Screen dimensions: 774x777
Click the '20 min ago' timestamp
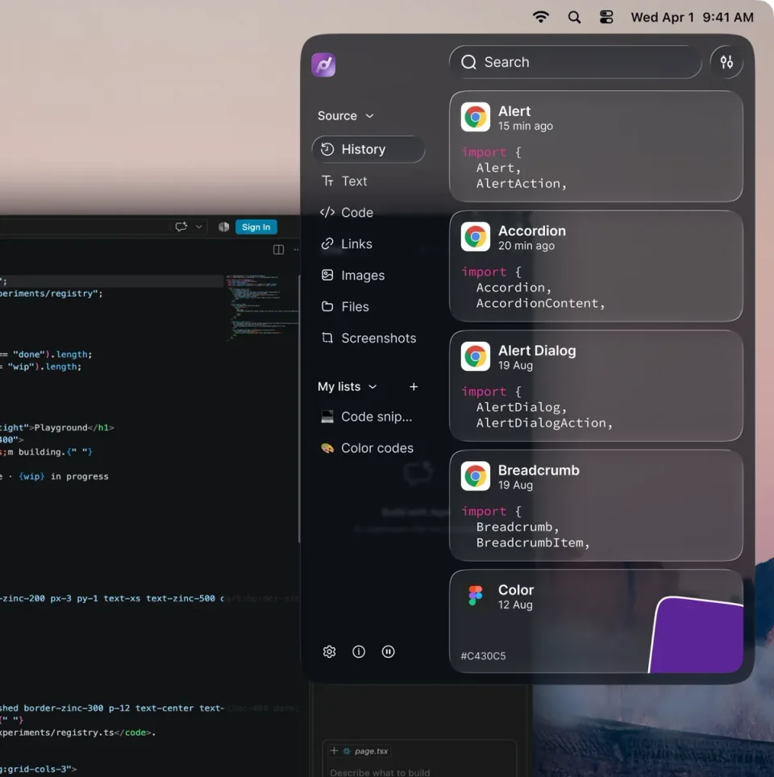526,246
